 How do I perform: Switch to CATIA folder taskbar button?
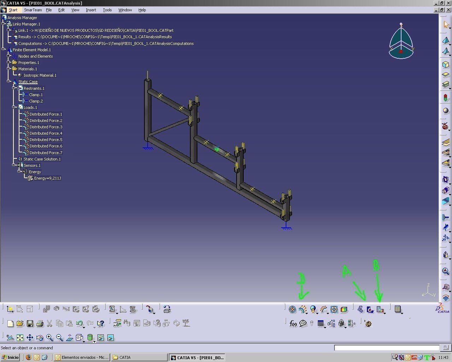[139, 357]
